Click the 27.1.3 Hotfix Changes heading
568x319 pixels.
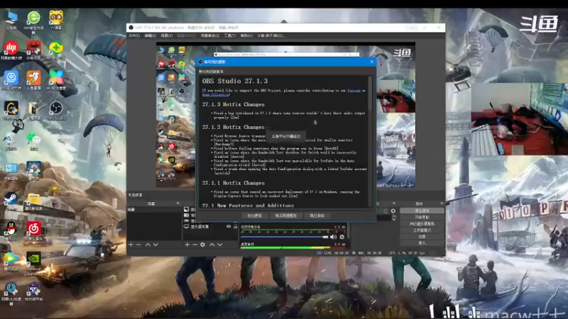[x=234, y=104]
